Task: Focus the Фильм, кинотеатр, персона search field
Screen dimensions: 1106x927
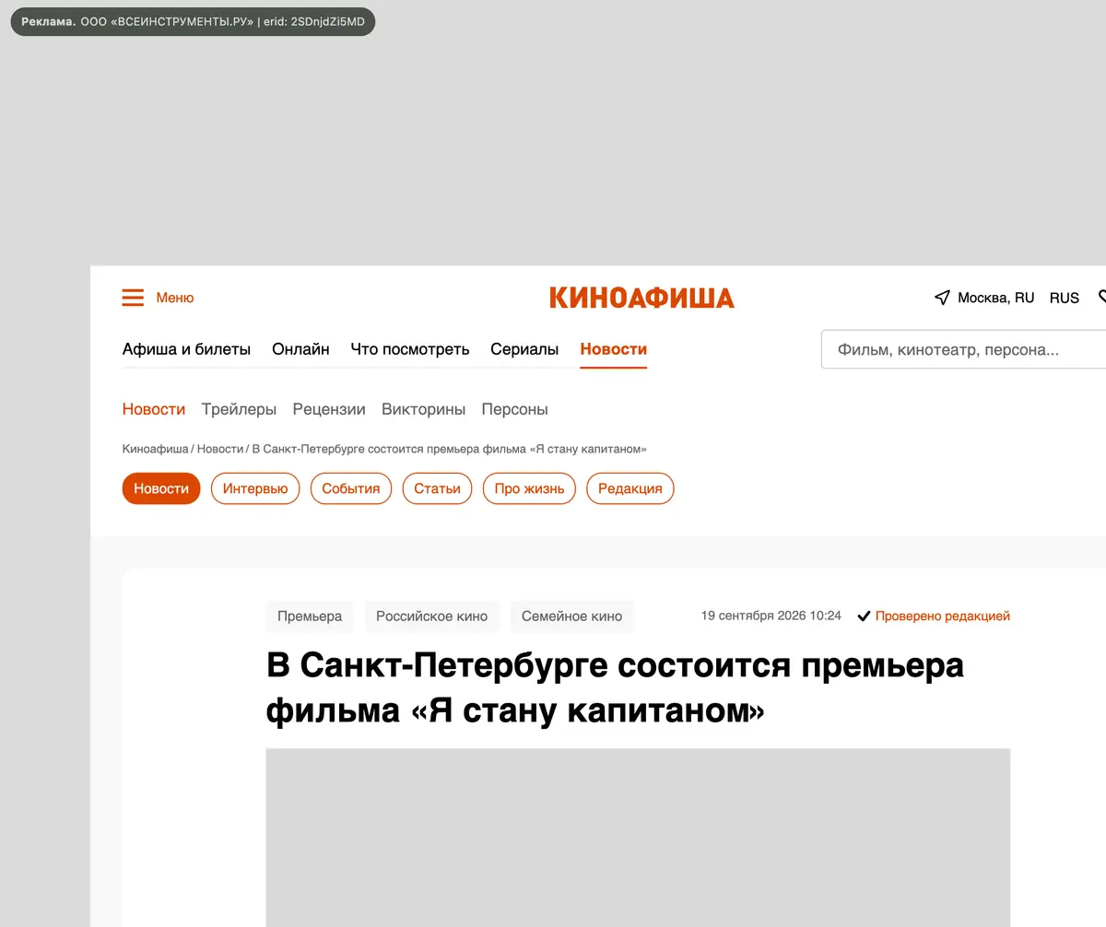Action: click(x=963, y=350)
